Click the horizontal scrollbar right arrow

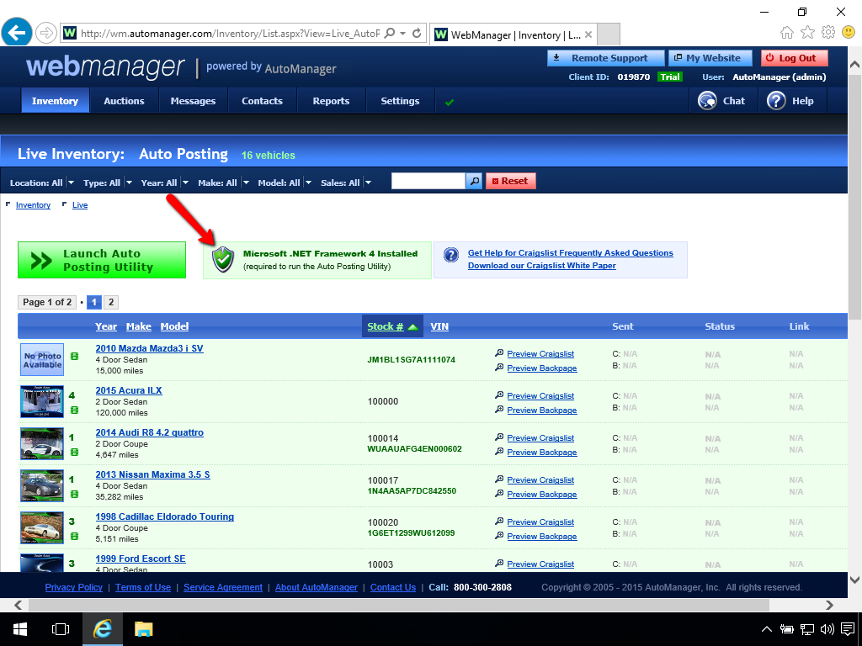coord(829,605)
